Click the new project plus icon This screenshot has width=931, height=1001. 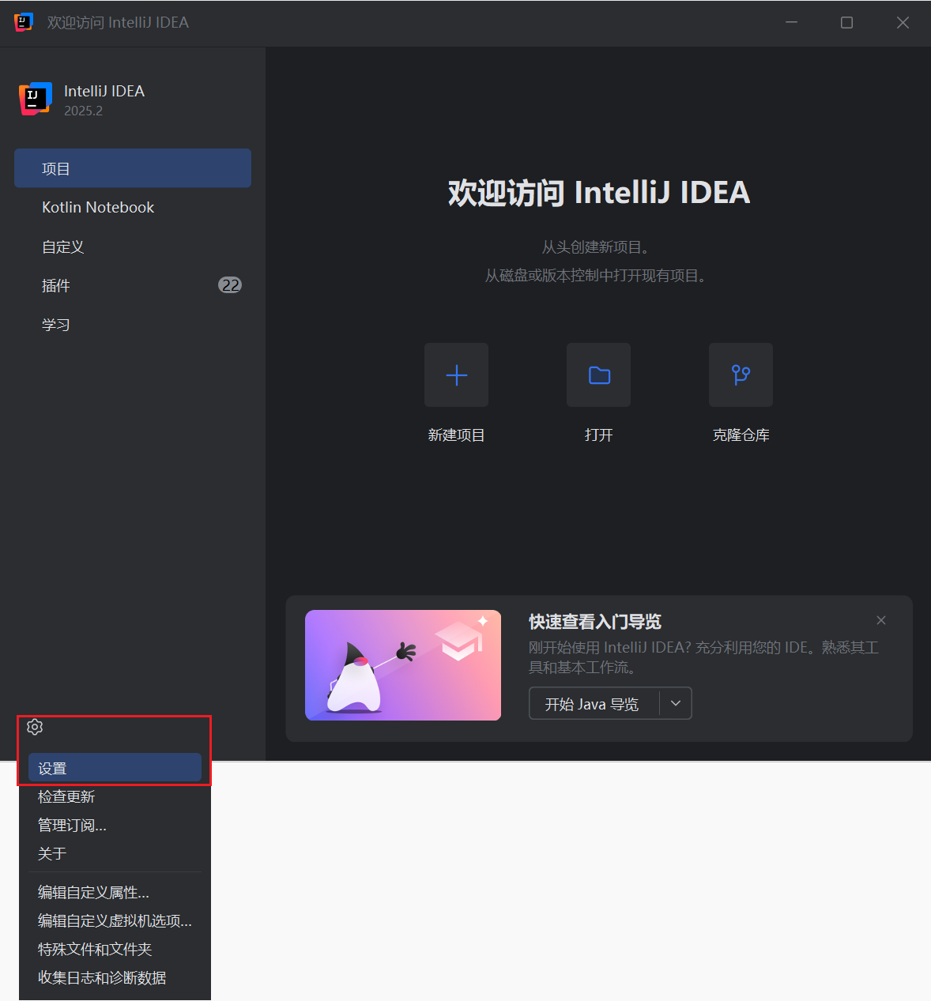coord(456,374)
